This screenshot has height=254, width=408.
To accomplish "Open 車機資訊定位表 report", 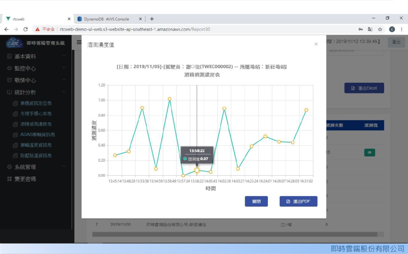I will coord(36,104).
